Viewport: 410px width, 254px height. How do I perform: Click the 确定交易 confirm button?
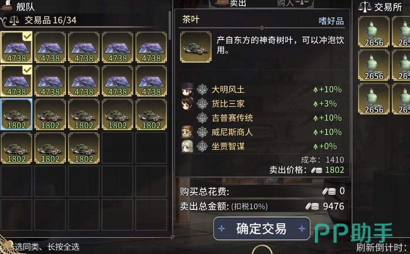point(262,228)
